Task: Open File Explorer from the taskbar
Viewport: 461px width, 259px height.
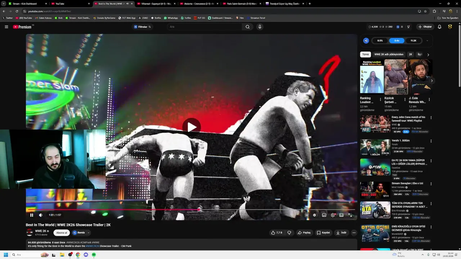Action: [x=62, y=255]
